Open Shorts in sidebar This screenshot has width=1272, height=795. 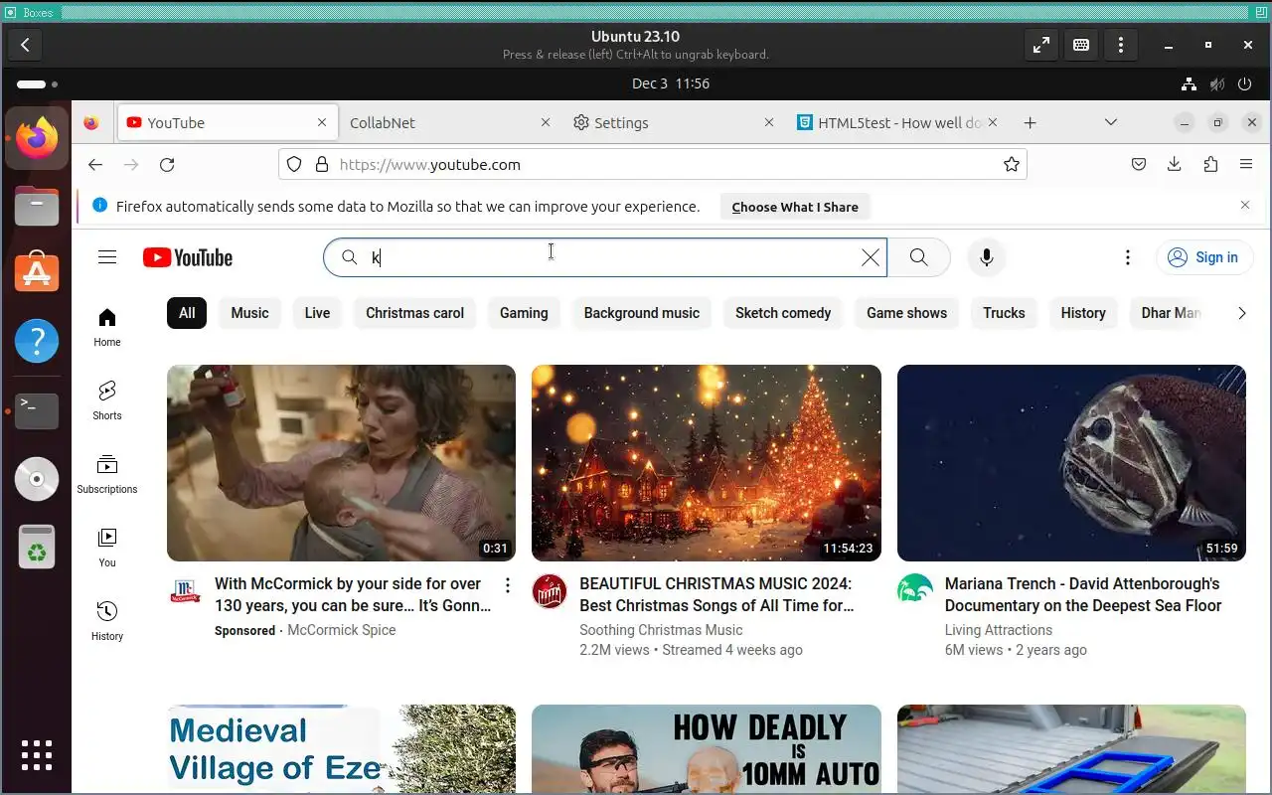pyautogui.click(x=107, y=400)
